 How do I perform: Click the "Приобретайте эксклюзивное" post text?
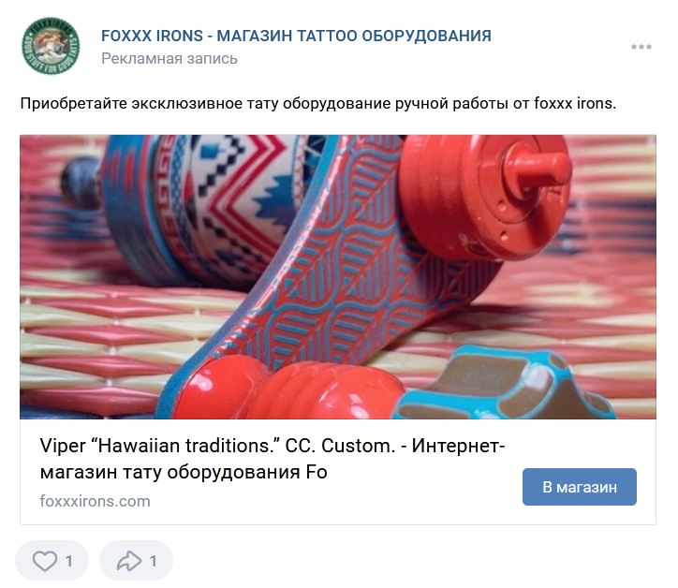coord(317,104)
